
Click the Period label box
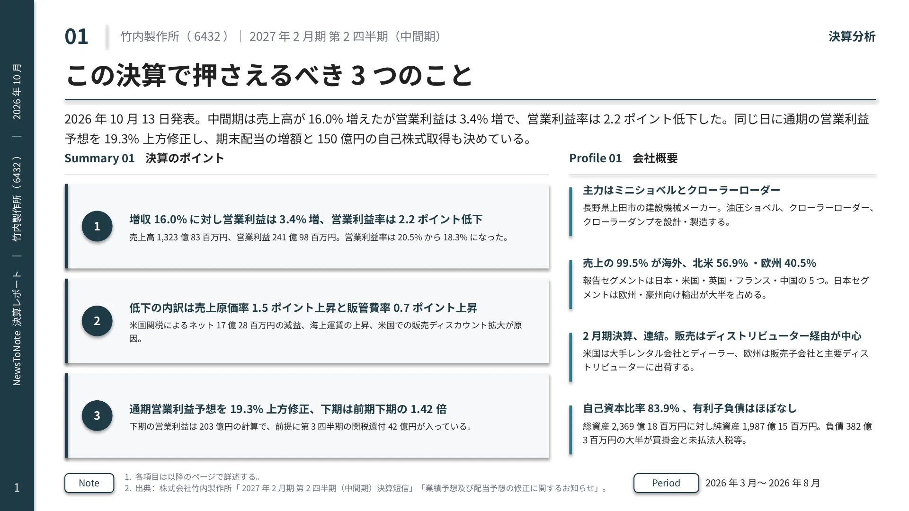tap(666, 483)
